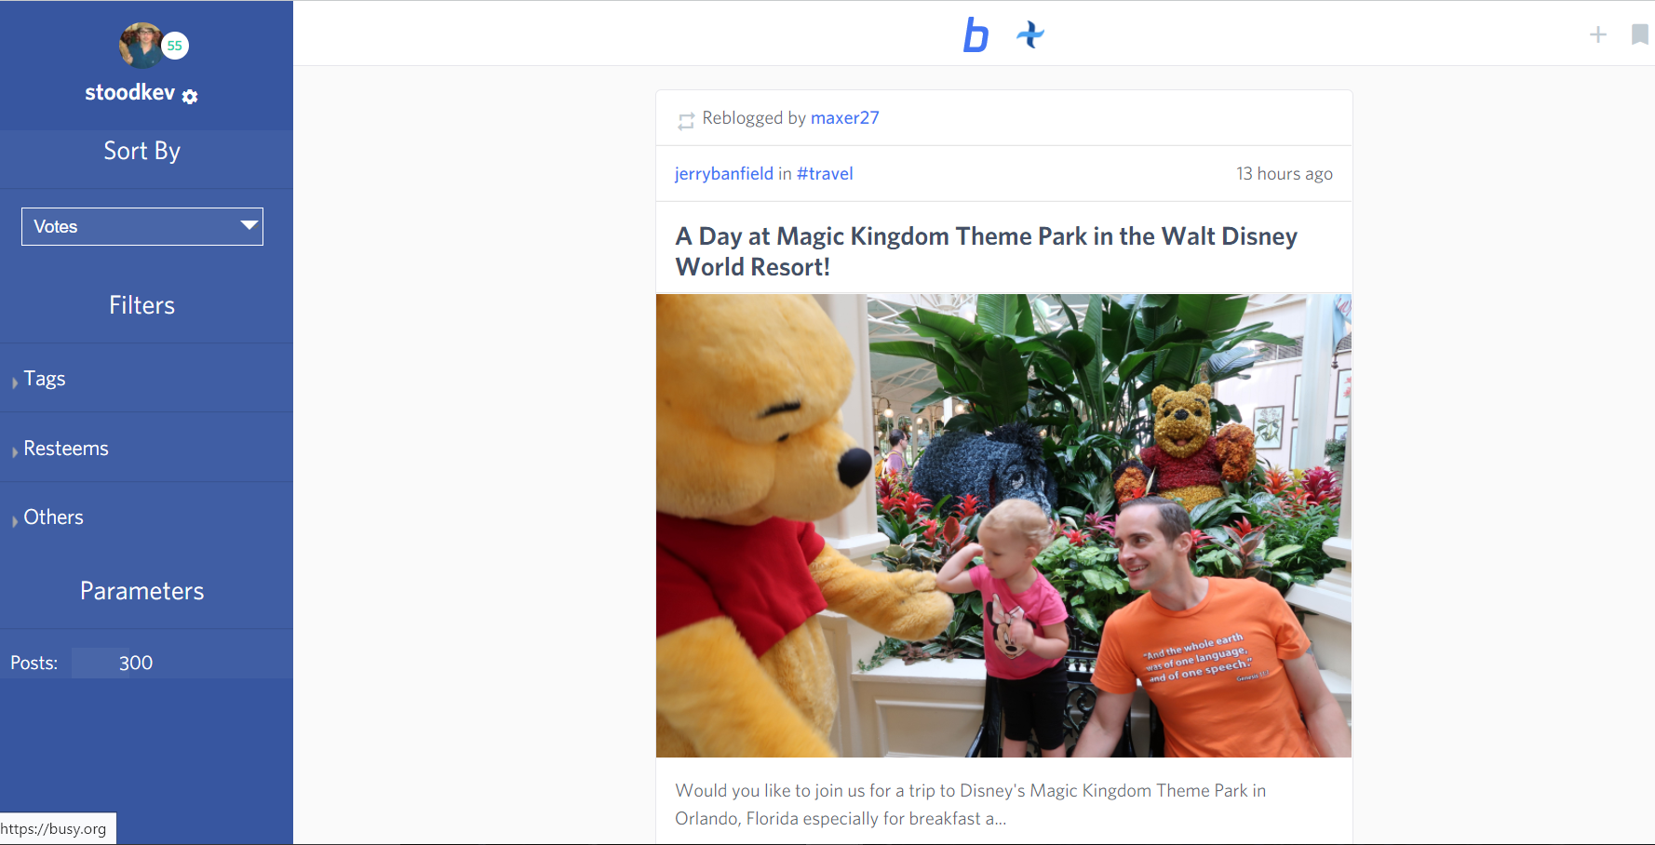Click the reblog arrows icon
The image size is (1655, 845).
[686, 121]
